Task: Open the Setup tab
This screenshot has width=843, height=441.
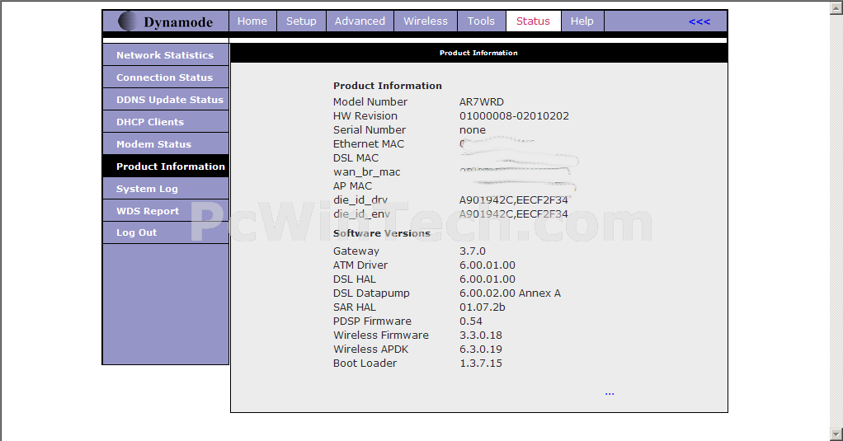Action: click(x=301, y=21)
